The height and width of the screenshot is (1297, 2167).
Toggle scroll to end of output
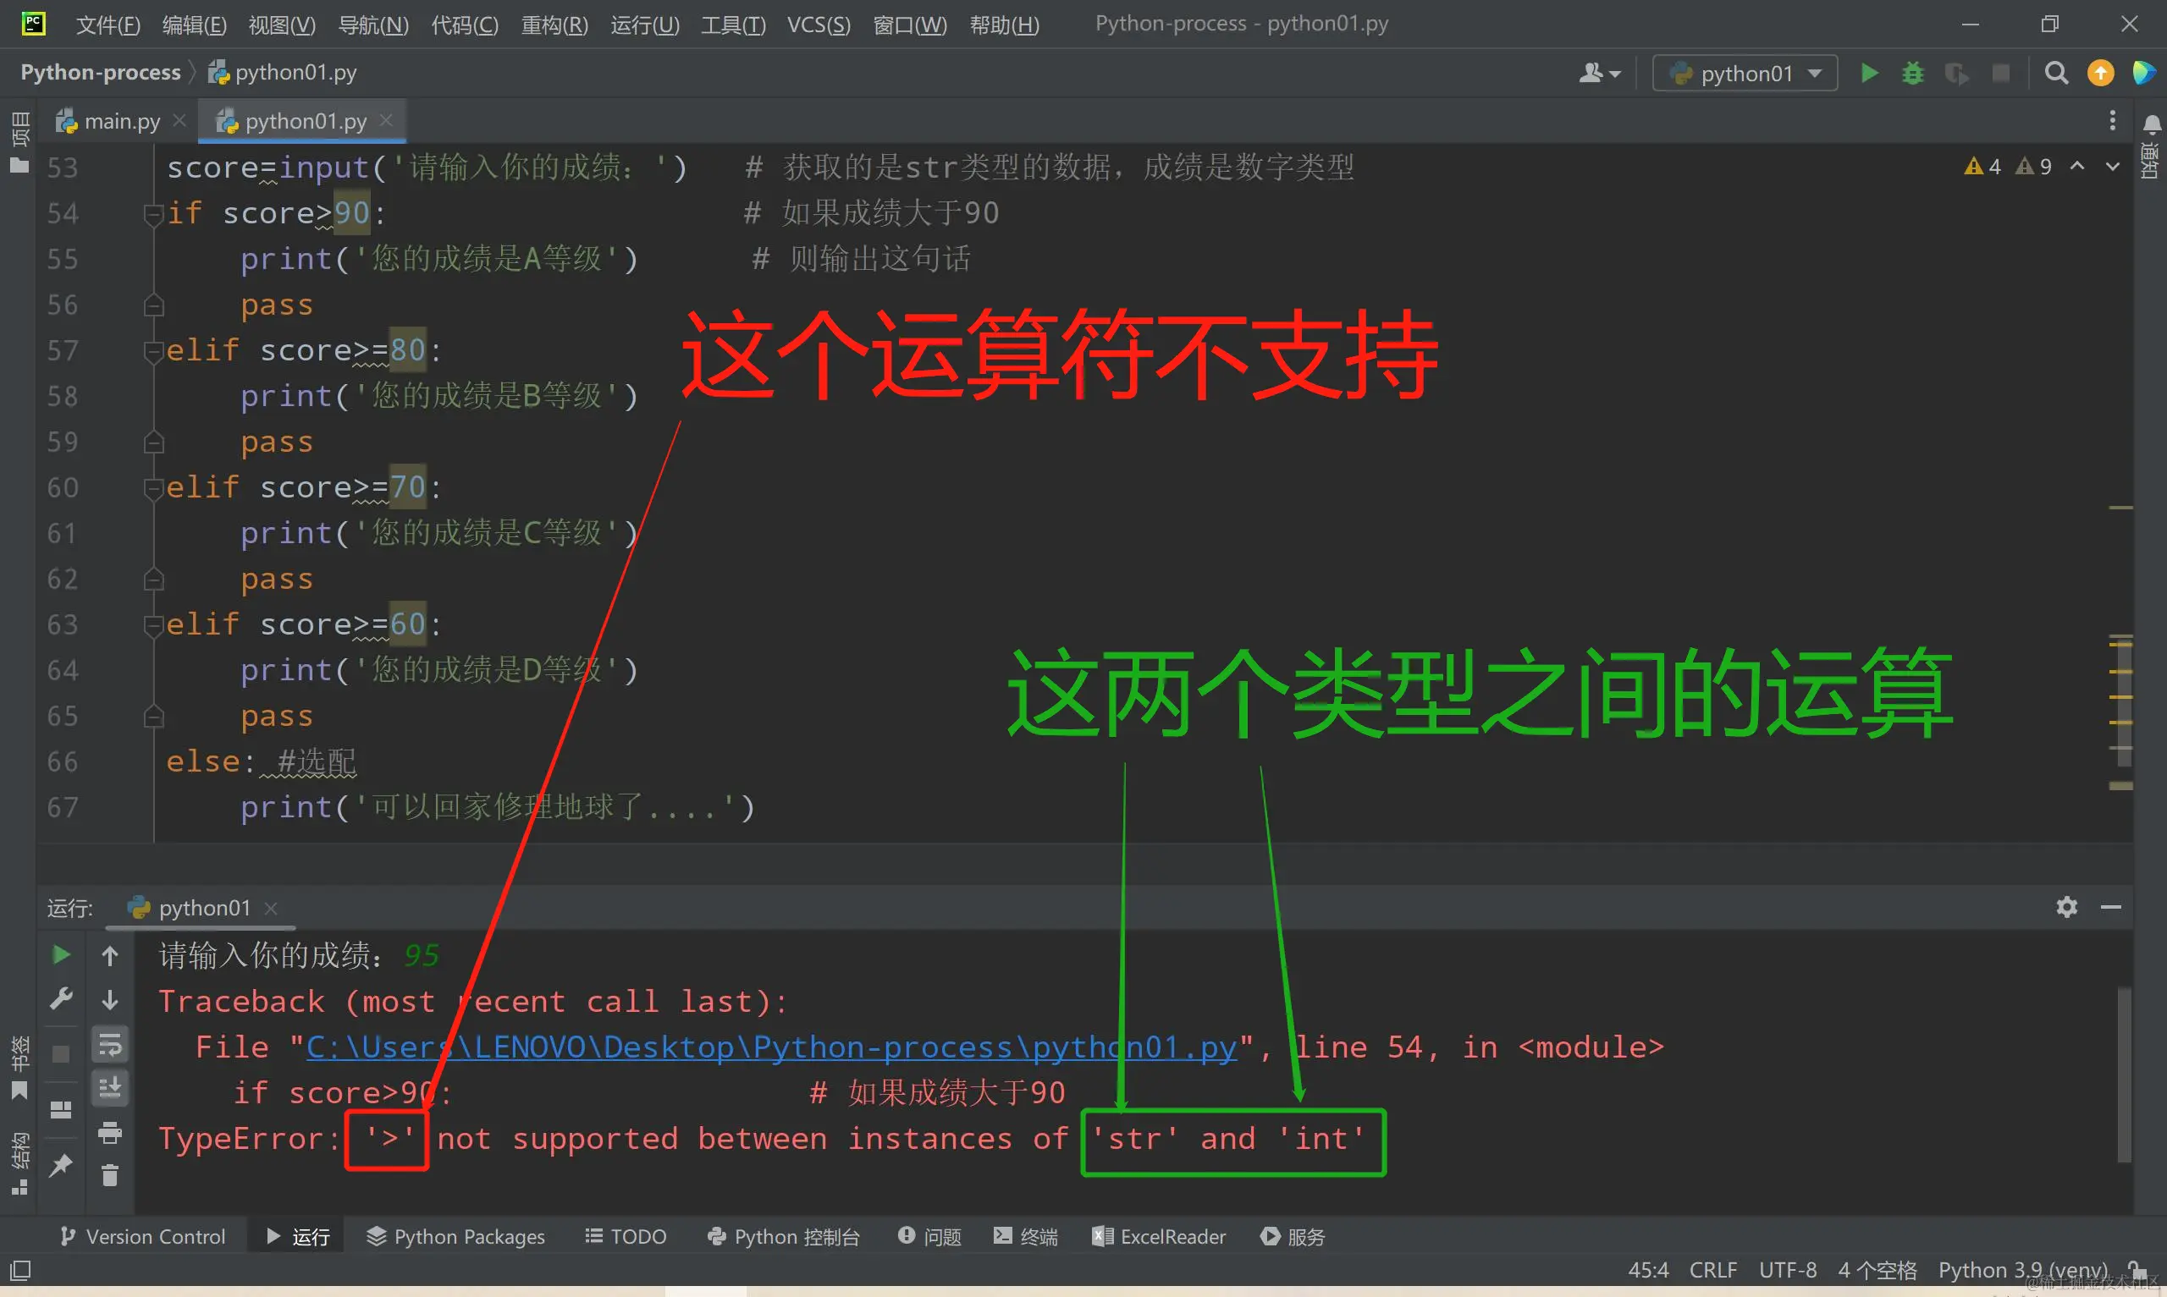pyautogui.click(x=109, y=1088)
